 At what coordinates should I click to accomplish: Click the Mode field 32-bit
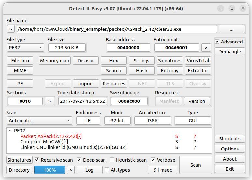(x=117, y=121)
